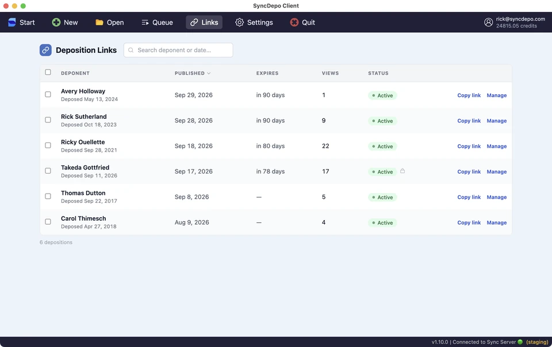This screenshot has width=552, height=347.
Task: Copy link for Carol Thimesch
Action: pos(469,222)
